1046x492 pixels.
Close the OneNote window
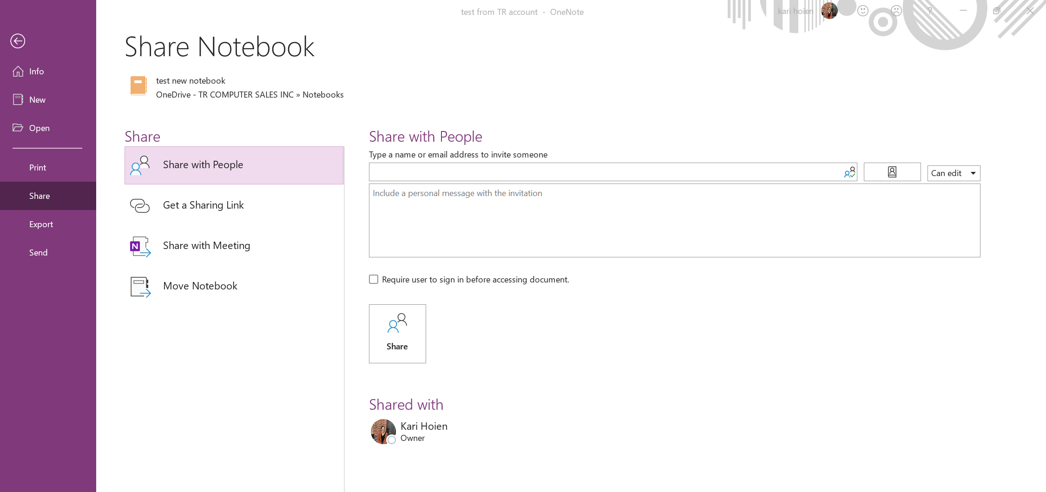(1030, 11)
